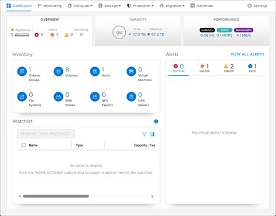Select the Performance summary card
This screenshot has height=216, width=276.
pos(227,31)
